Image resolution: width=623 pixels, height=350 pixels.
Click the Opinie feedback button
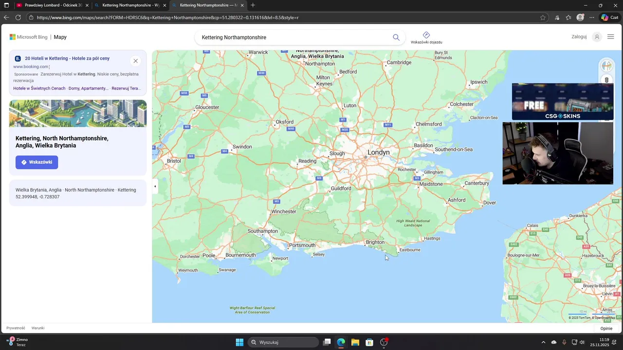tap(606, 329)
